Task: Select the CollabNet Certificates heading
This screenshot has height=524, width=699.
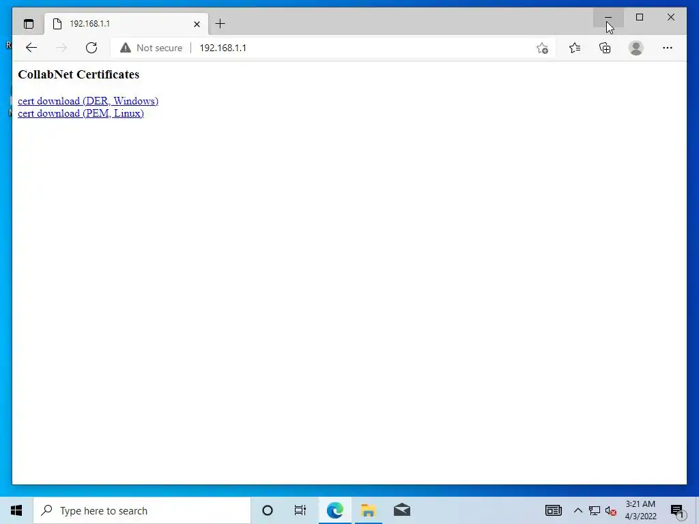Action: tap(79, 74)
